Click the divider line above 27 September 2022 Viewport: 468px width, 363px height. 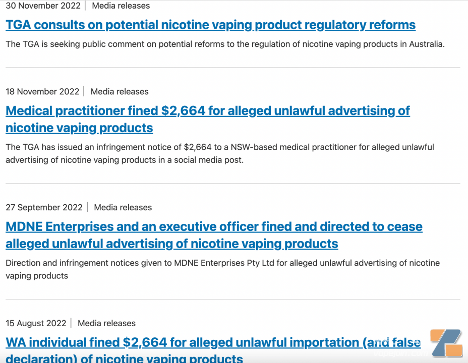click(232, 184)
